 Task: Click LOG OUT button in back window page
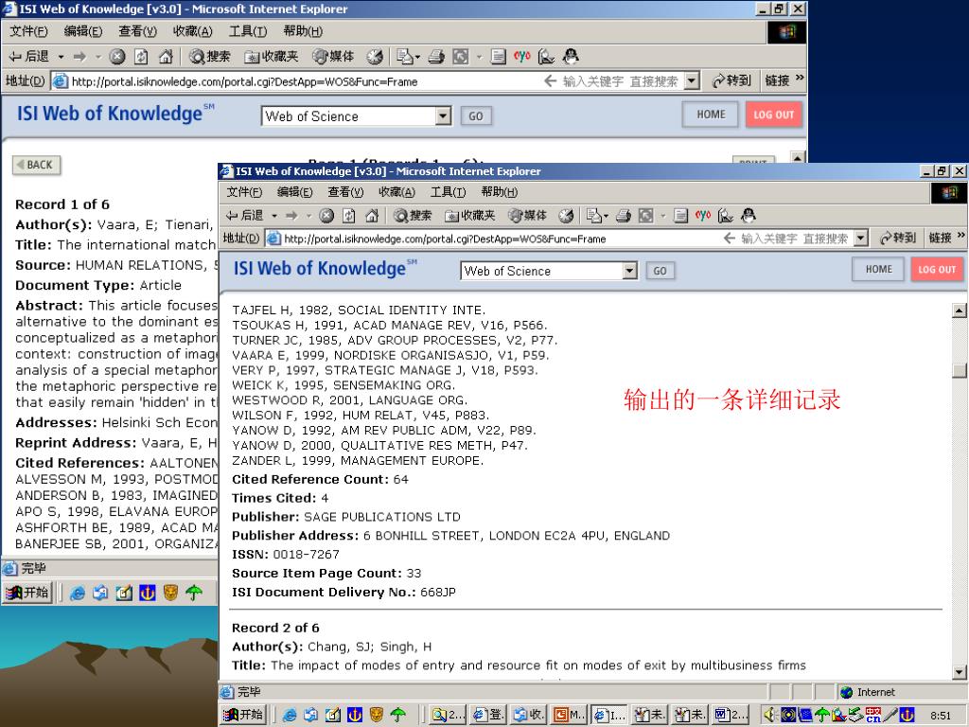[774, 115]
